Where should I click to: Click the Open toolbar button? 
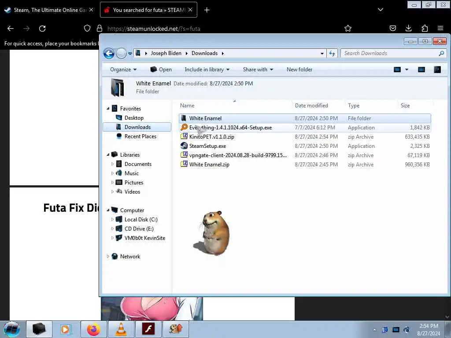coord(161,70)
